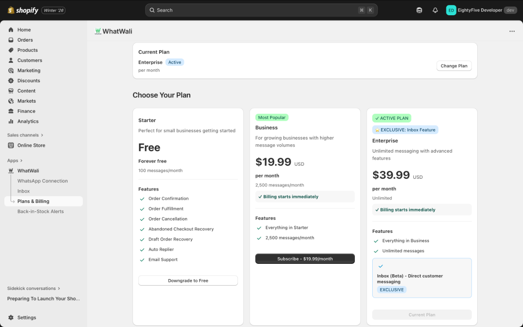Click the Products tag icon
This screenshot has width=523, height=327.
[11, 50]
